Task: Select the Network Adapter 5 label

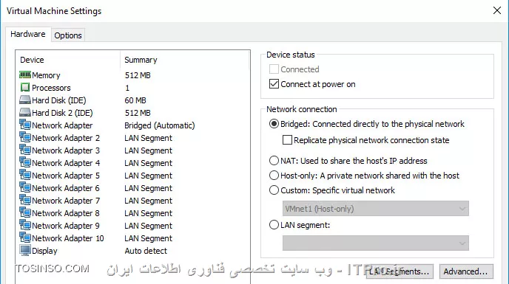Action: pos(66,176)
